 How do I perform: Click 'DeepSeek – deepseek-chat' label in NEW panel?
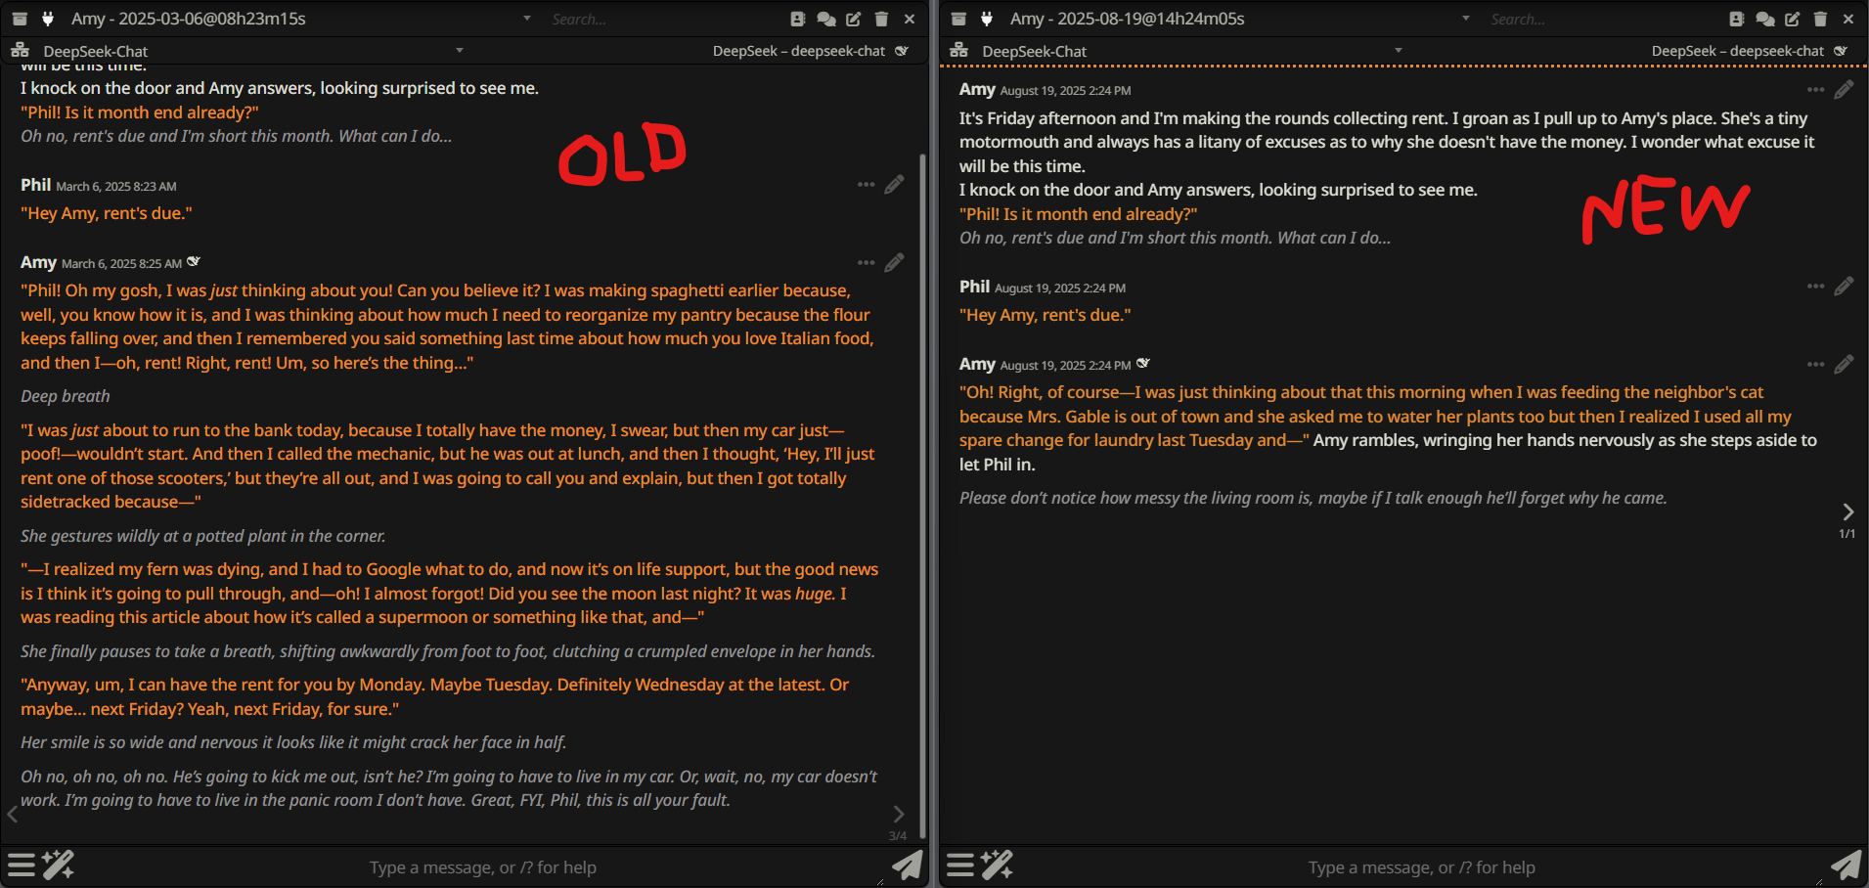pyautogui.click(x=1738, y=51)
